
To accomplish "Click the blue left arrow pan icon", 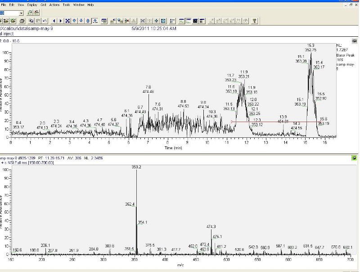I will tap(54, 21).
